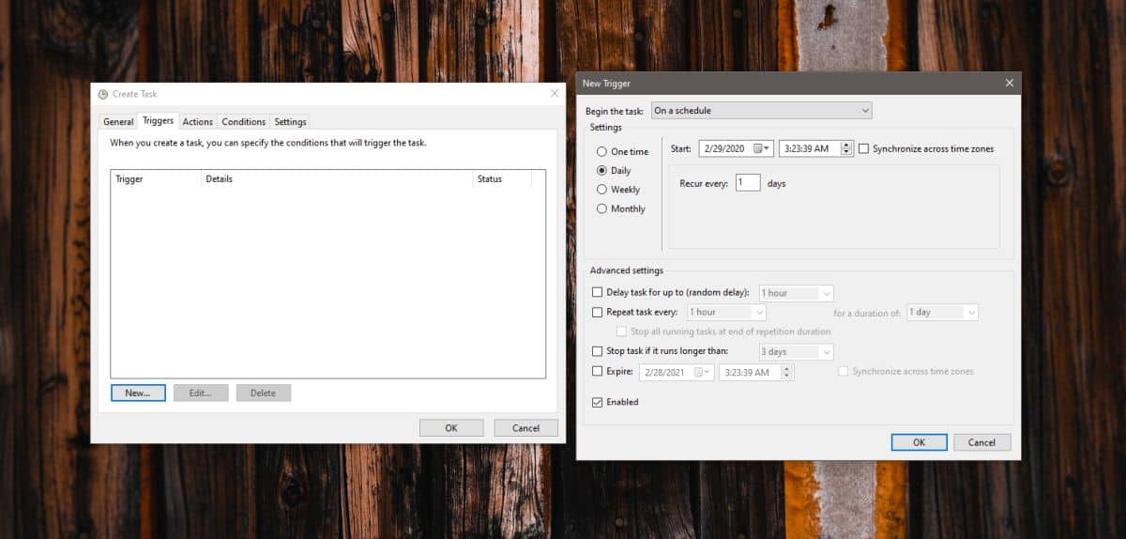The width and height of the screenshot is (1126, 539).
Task: Close the Create Task window
Action: click(554, 93)
